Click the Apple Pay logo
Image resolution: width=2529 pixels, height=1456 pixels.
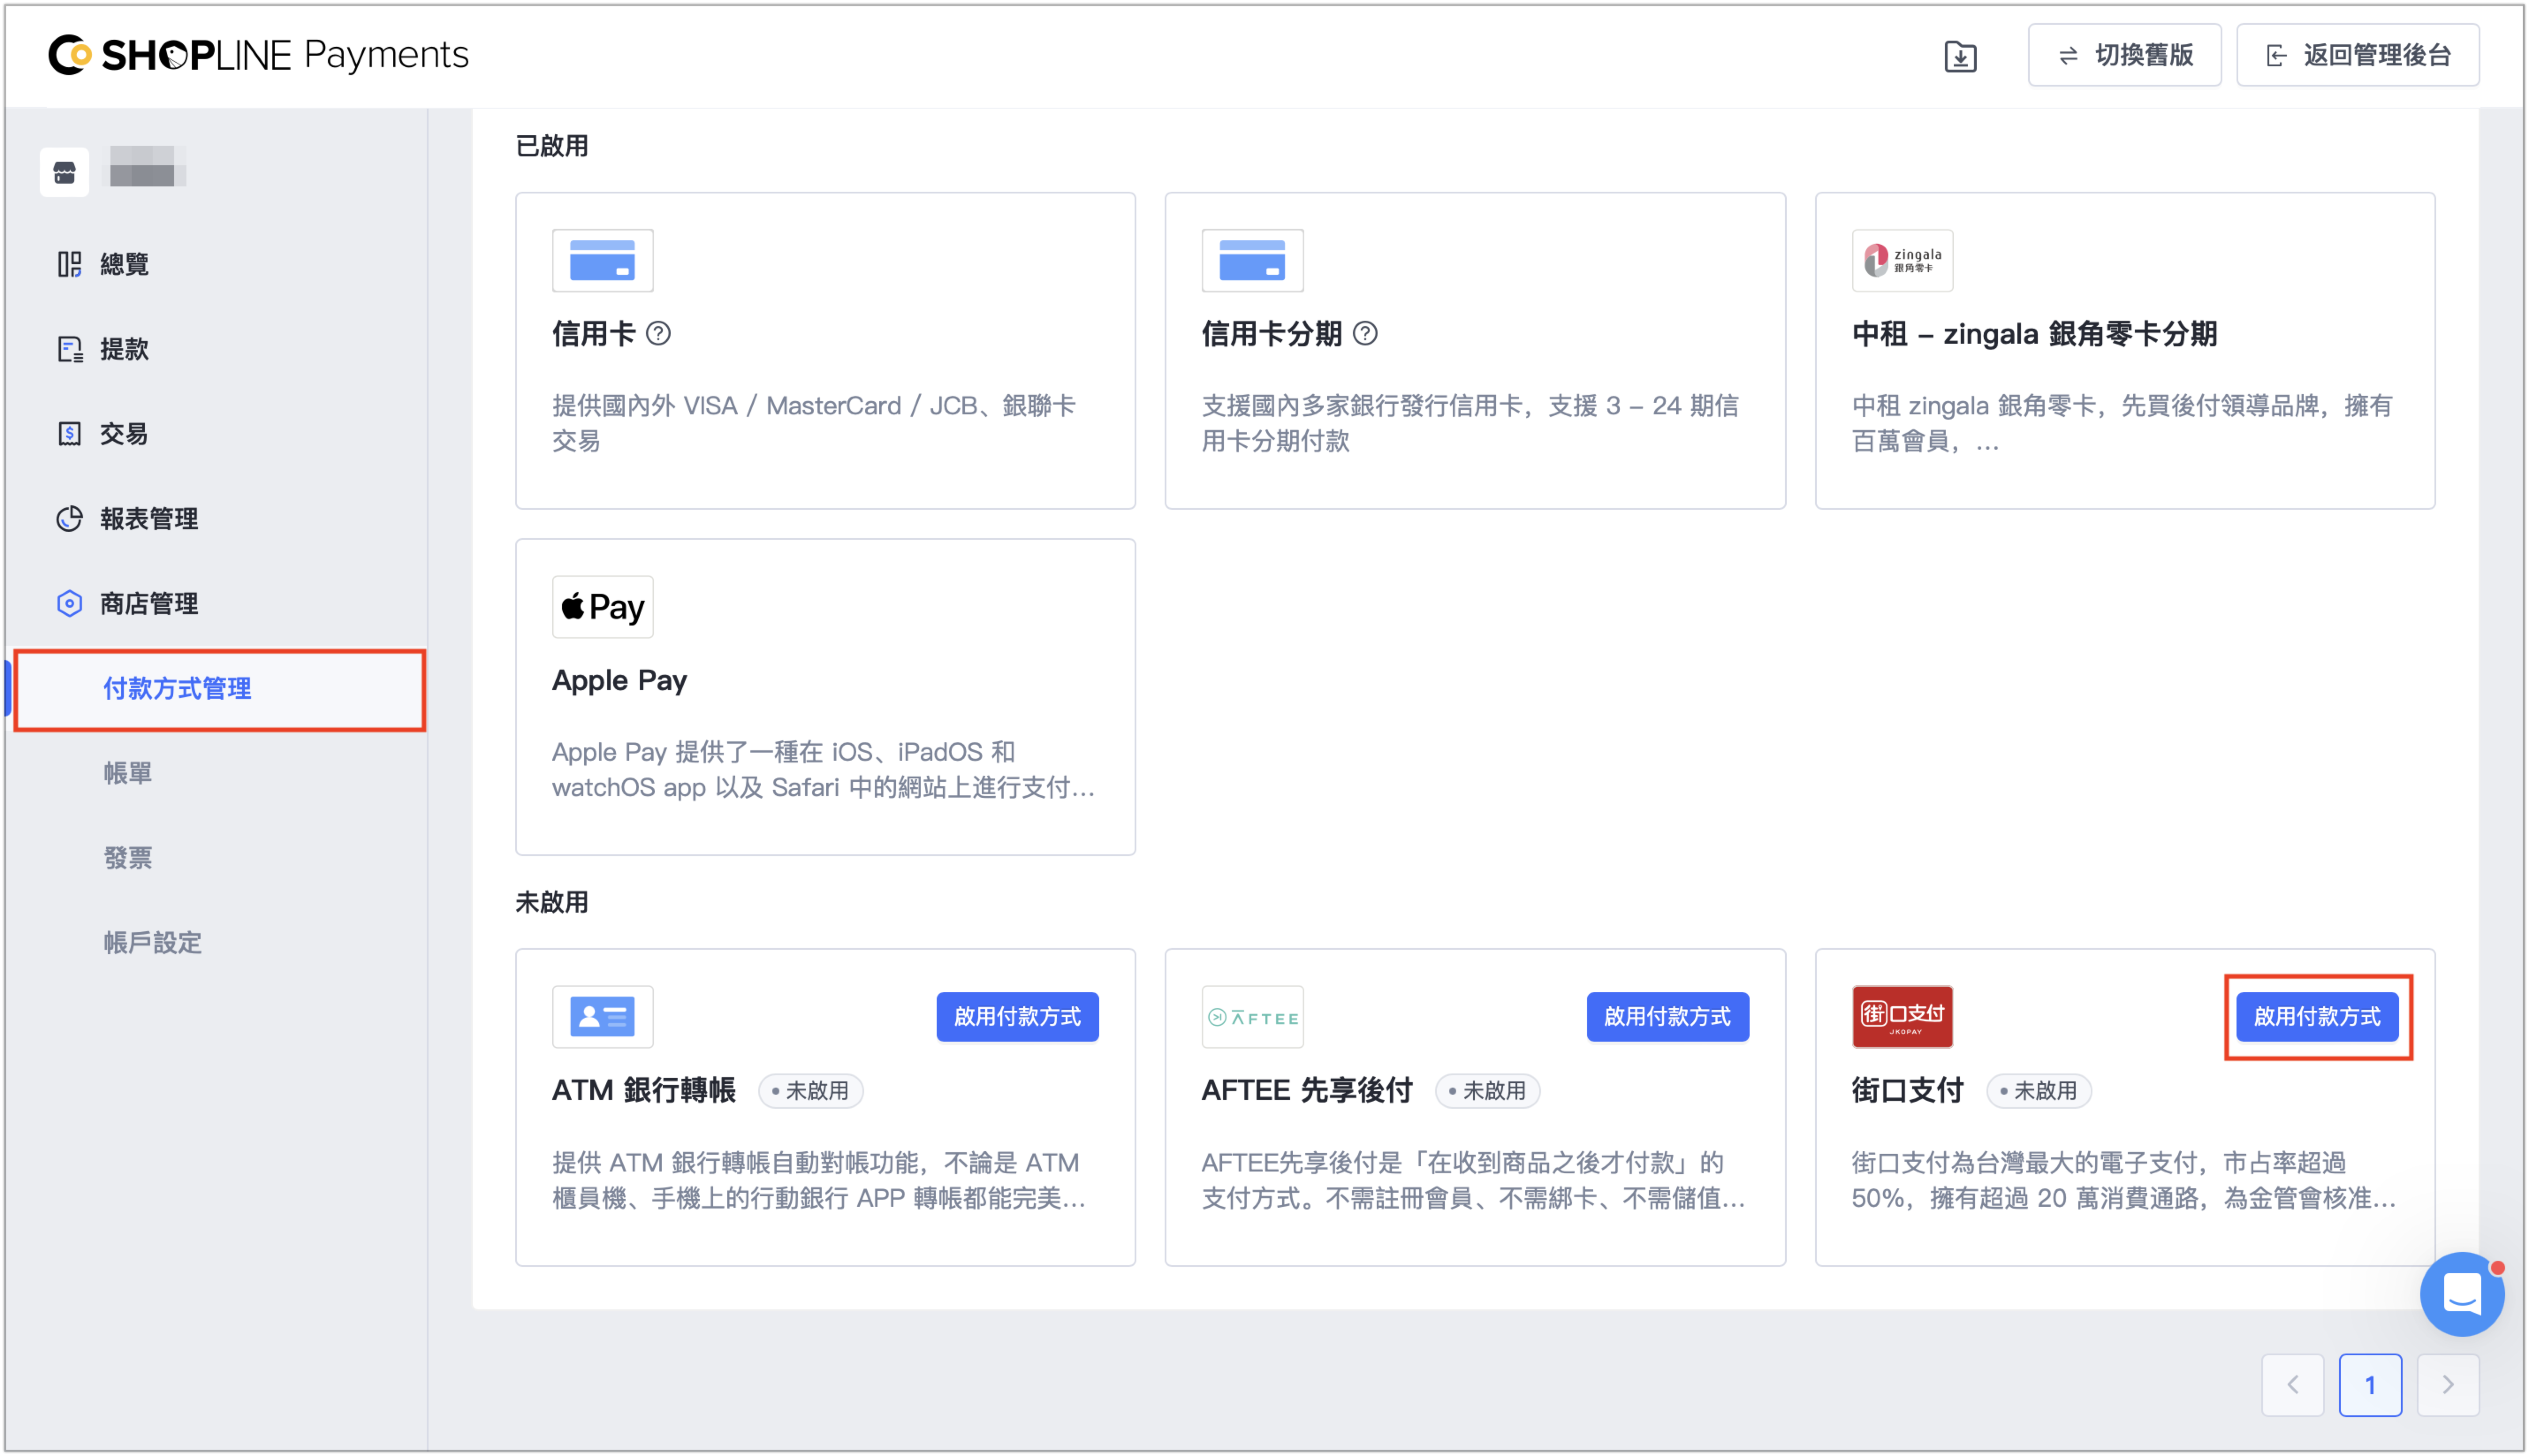603,607
